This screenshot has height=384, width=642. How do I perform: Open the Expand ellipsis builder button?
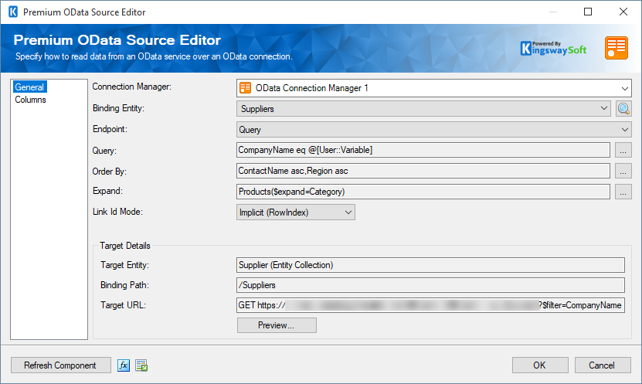pos(624,192)
